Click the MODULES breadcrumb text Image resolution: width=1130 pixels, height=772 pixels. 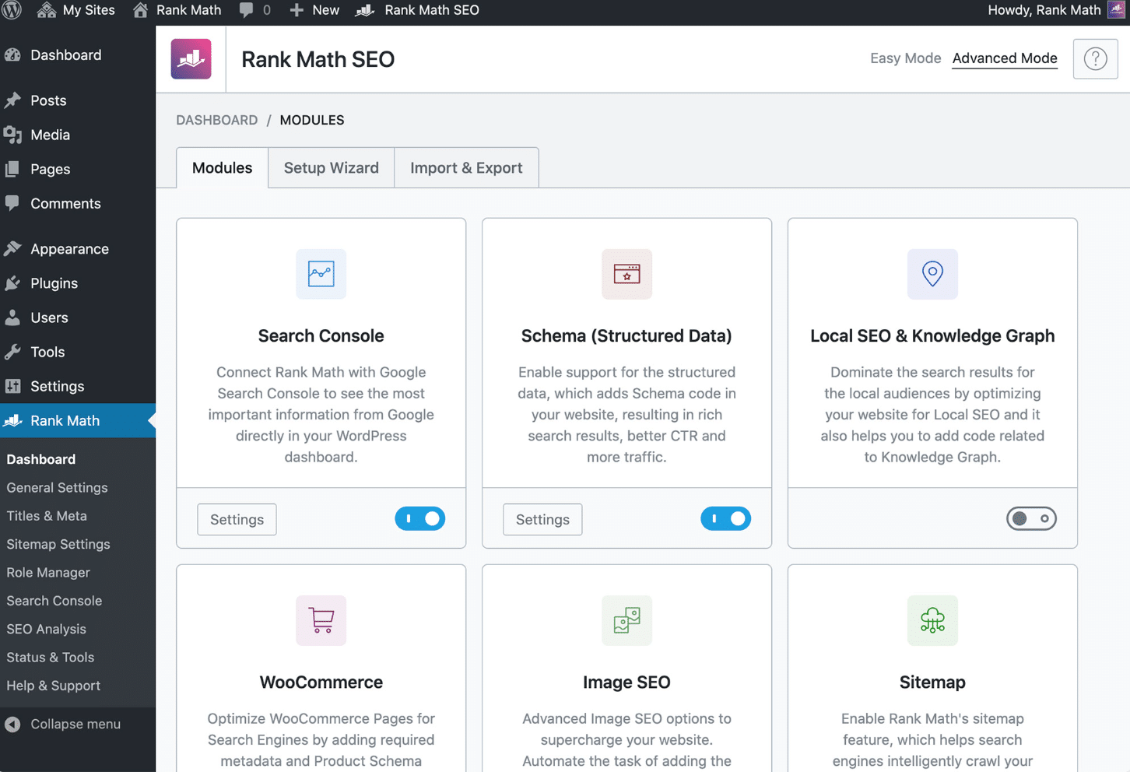[x=312, y=120]
